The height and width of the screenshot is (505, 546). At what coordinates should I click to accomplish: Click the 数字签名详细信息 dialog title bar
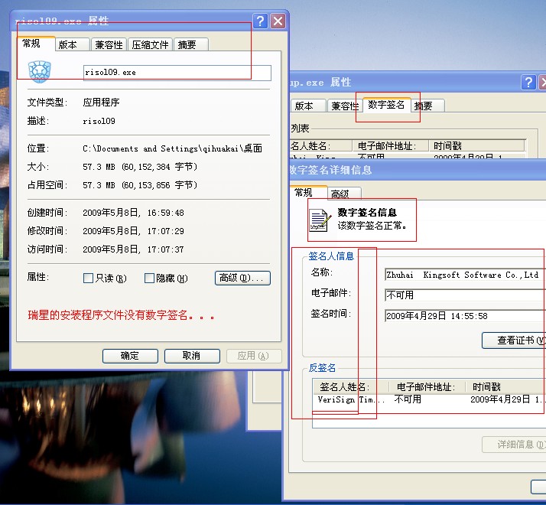418,170
